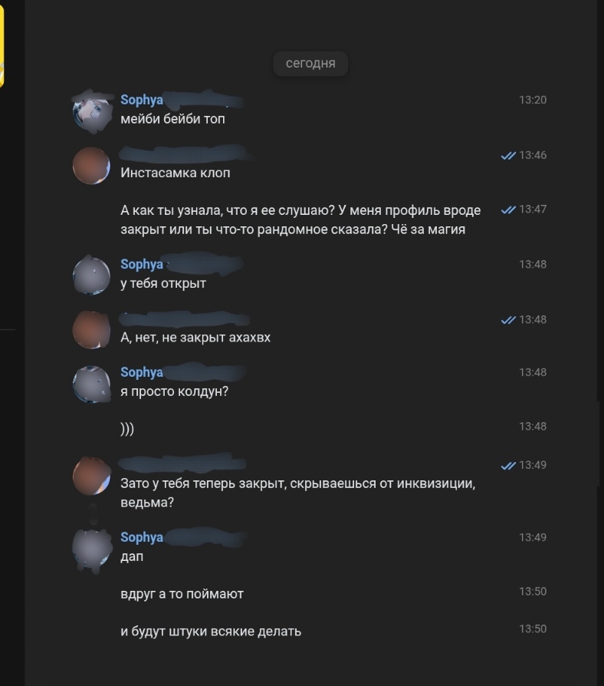
Task: Click the Sophya name above "у тебя открыт"
Action: click(x=142, y=264)
